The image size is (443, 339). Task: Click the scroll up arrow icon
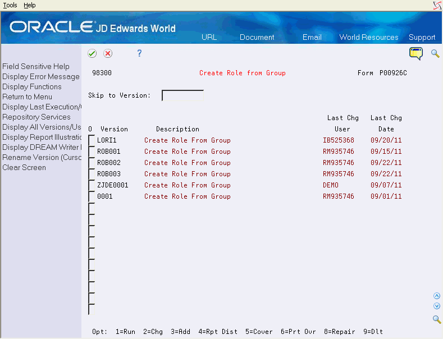click(437, 296)
